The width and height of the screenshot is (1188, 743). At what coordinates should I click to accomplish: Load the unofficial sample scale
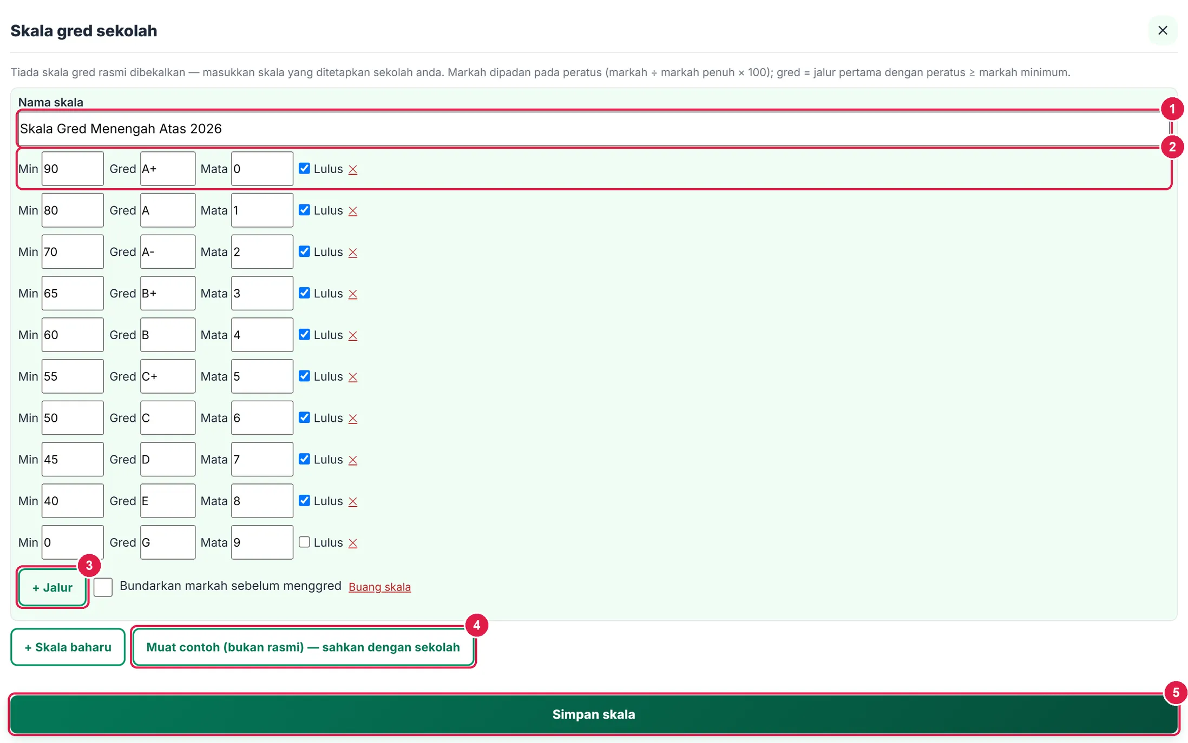point(303,647)
